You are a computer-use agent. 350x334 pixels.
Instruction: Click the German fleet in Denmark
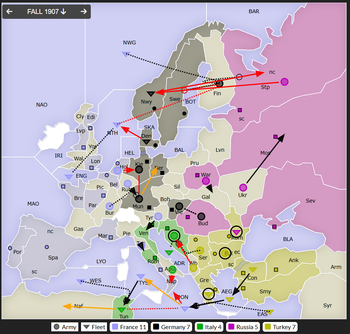click(146, 142)
